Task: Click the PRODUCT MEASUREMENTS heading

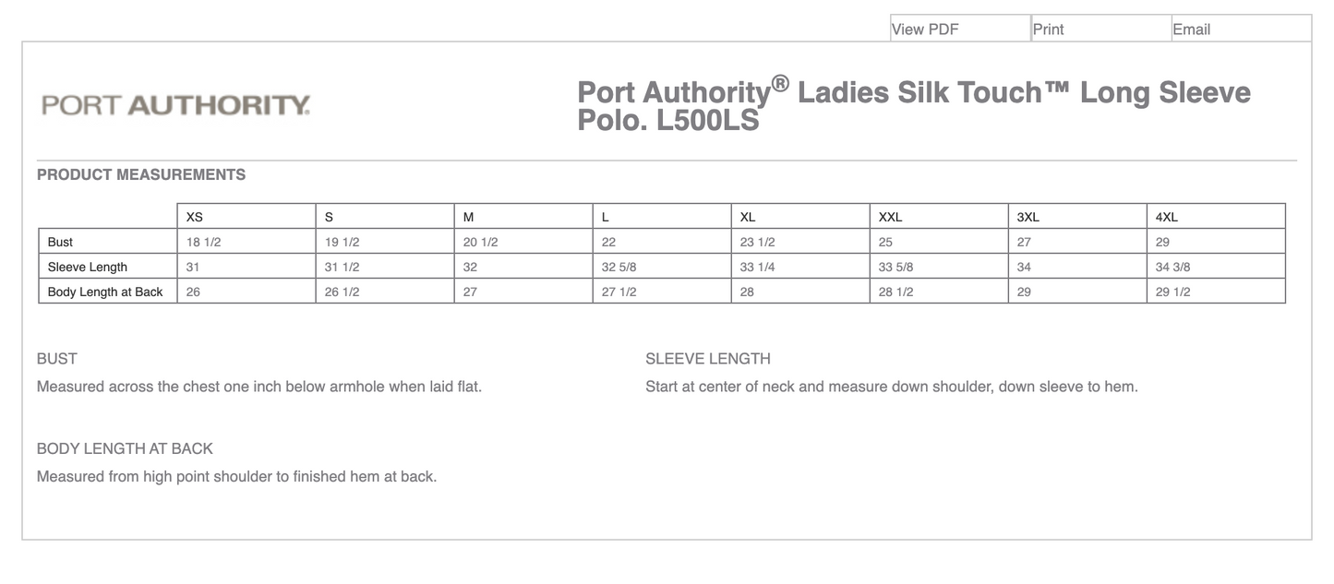Action: (x=140, y=174)
